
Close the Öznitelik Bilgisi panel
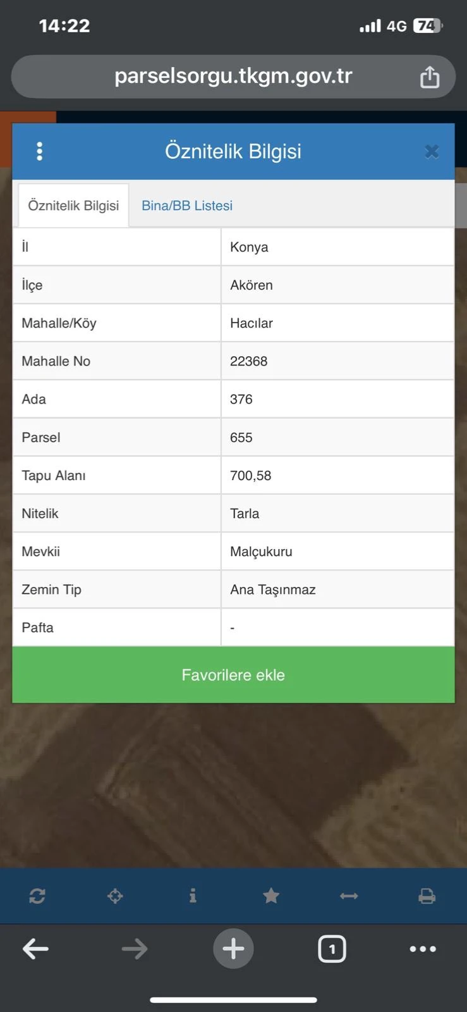432,152
